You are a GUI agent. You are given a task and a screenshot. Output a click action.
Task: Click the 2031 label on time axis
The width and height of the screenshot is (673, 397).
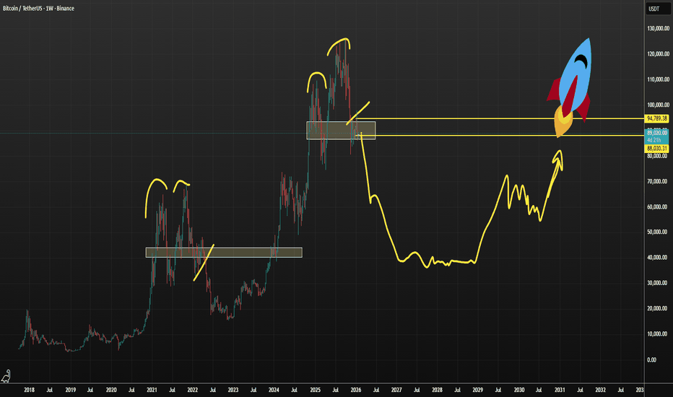[x=560, y=389]
